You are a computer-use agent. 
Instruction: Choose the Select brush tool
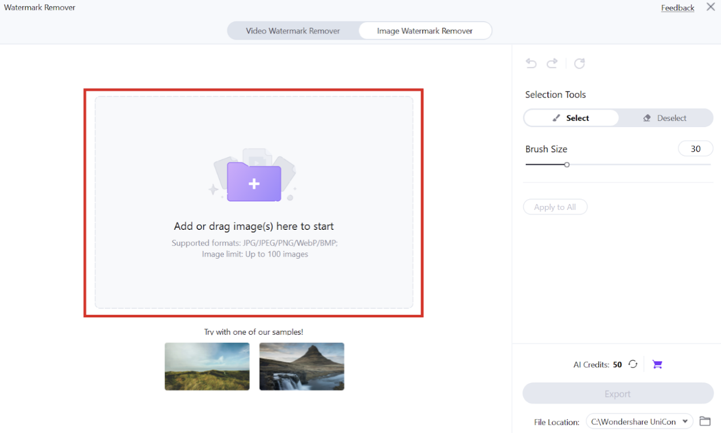(x=571, y=118)
